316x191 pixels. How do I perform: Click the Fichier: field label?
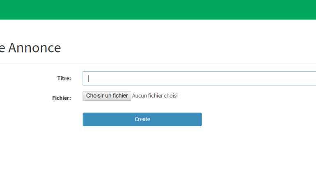click(62, 98)
